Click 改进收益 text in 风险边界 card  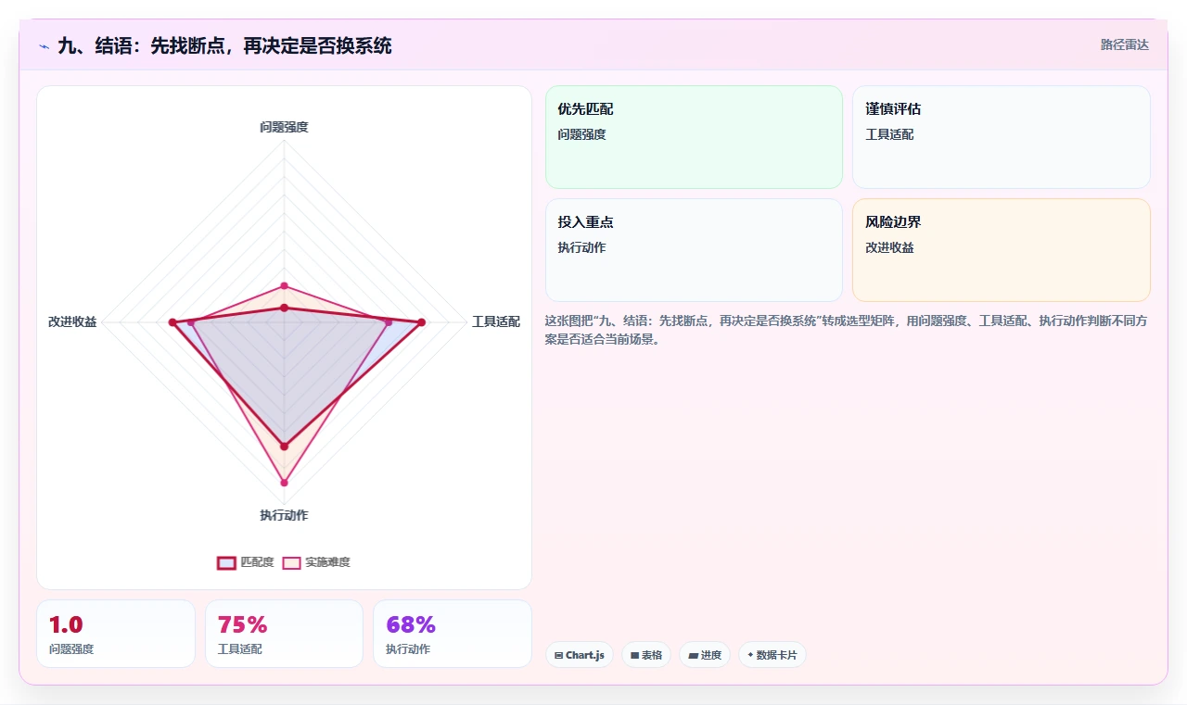(x=889, y=247)
